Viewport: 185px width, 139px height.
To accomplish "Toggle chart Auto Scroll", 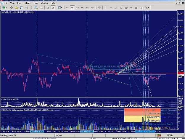I will (48, 8).
